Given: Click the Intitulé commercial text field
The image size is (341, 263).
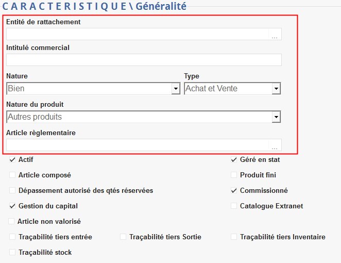Looking at the screenshot, I should tap(144, 60).
